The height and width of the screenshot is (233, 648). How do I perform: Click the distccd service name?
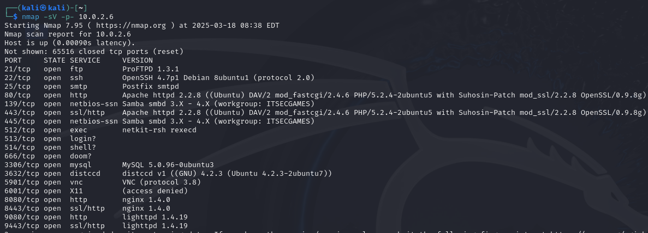click(85, 174)
